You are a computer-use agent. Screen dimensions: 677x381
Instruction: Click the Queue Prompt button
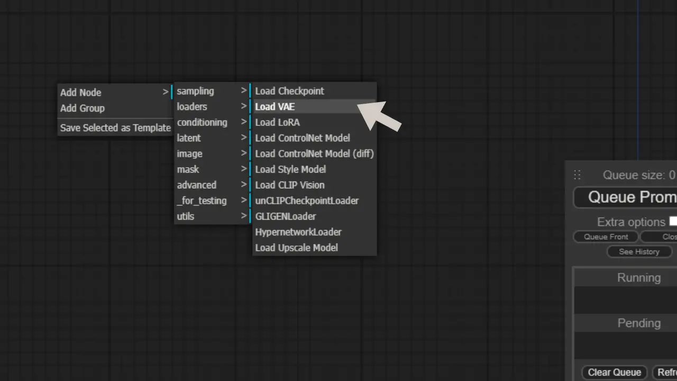pos(626,197)
